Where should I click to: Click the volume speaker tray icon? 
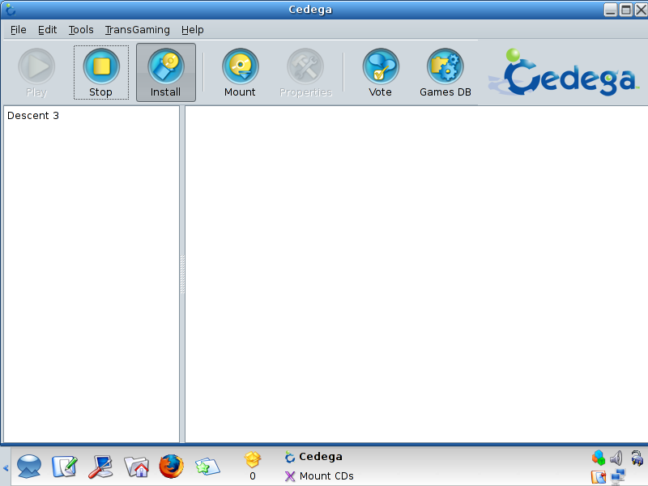click(x=617, y=458)
